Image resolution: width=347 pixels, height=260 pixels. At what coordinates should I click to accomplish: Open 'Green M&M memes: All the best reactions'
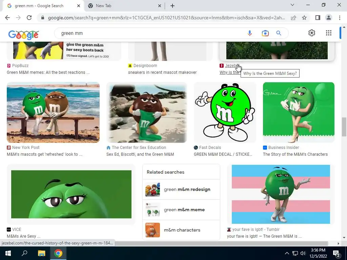click(x=48, y=72)
